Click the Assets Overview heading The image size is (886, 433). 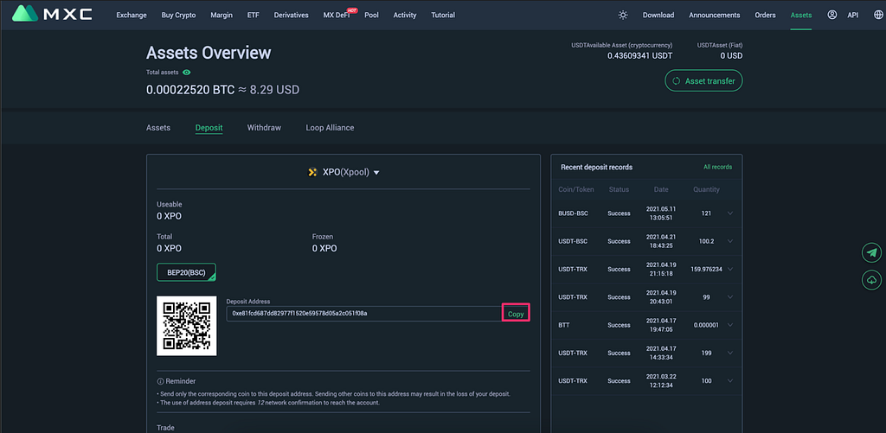[x=209, y=53]
